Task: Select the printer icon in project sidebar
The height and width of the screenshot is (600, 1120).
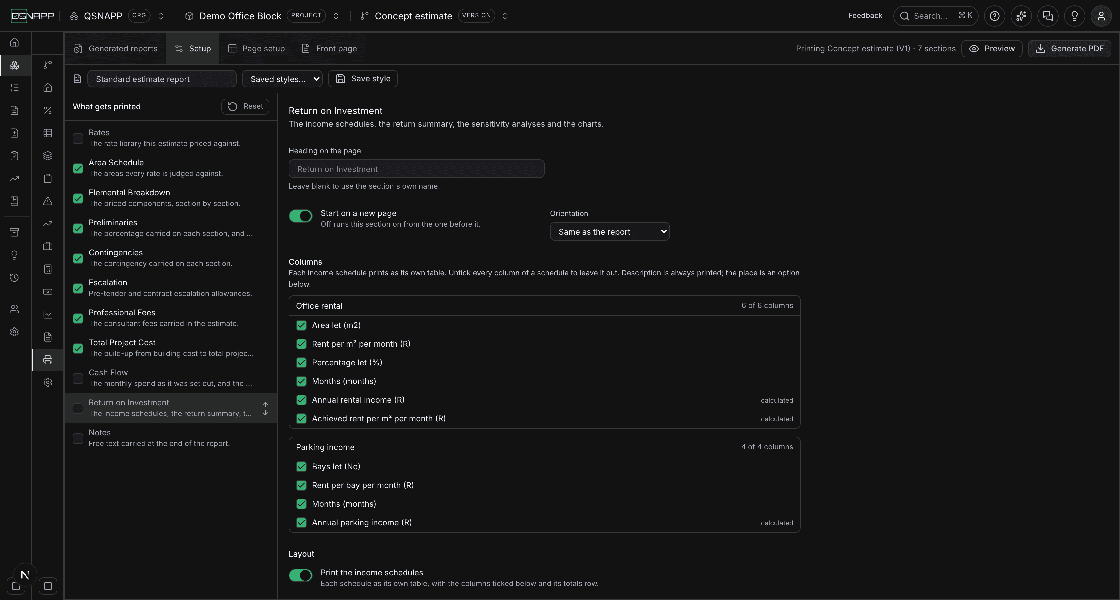Action: (48, 360)
